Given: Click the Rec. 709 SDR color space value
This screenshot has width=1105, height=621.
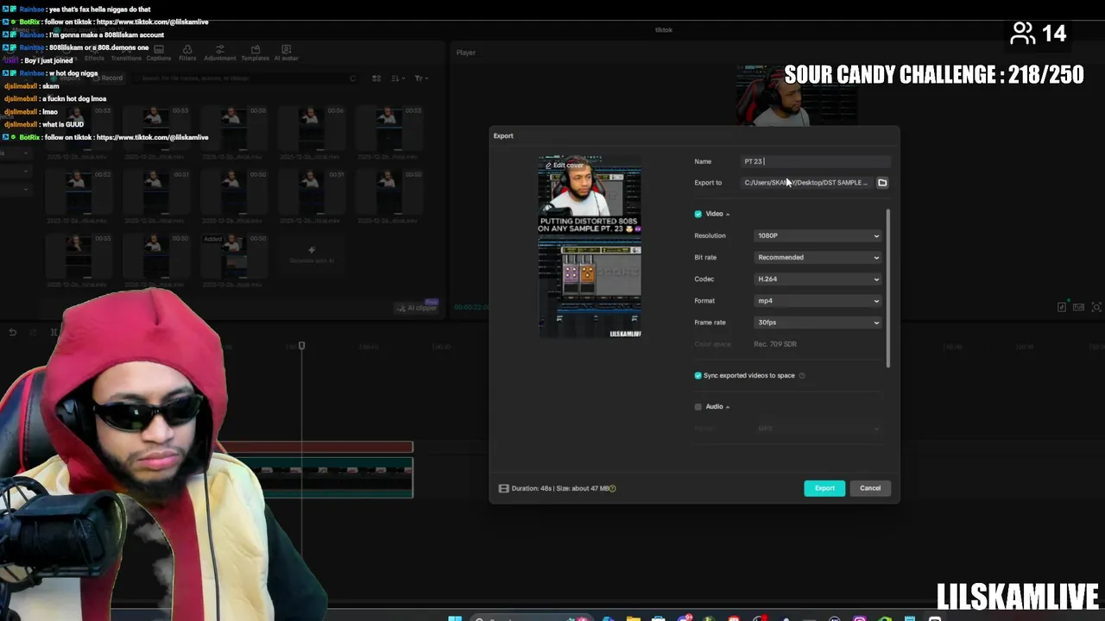Looking at the screenshot, I should (x=775, y=344).
